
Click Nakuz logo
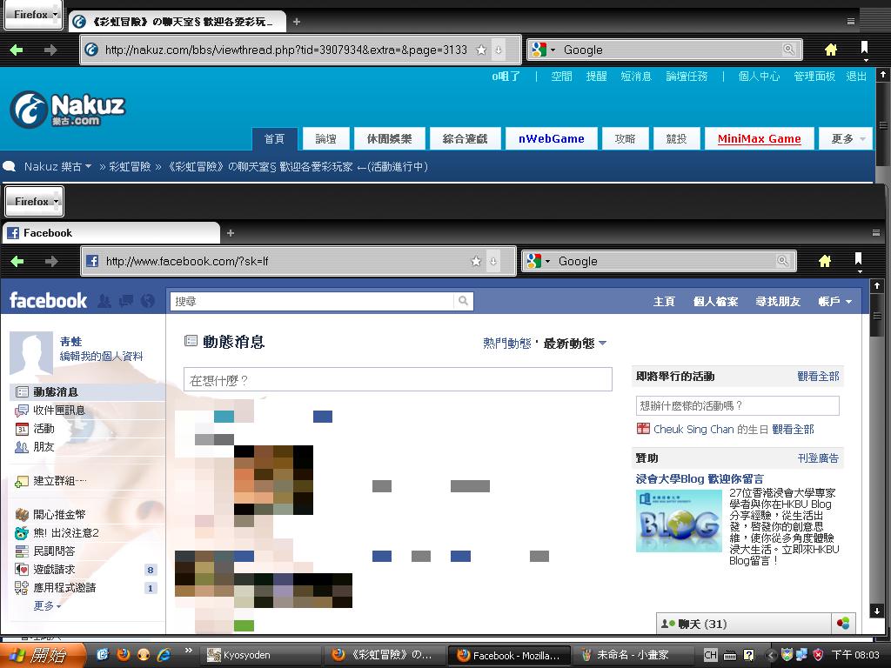pyautogui.click(x=67, y=109)
